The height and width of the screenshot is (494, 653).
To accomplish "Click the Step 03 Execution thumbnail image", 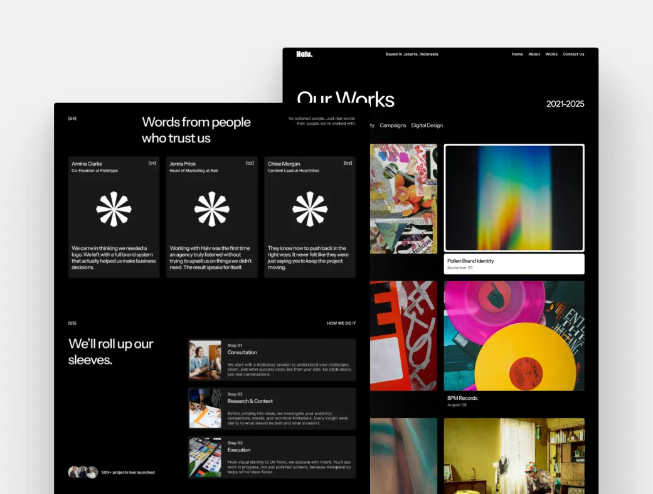I will (205, 458).
